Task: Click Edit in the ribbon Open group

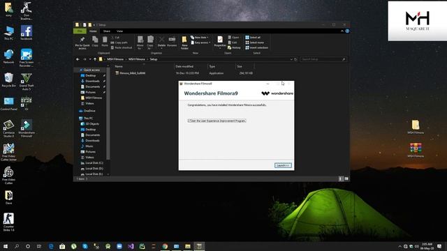Action: pyautogui.click(x=233, y=43)
